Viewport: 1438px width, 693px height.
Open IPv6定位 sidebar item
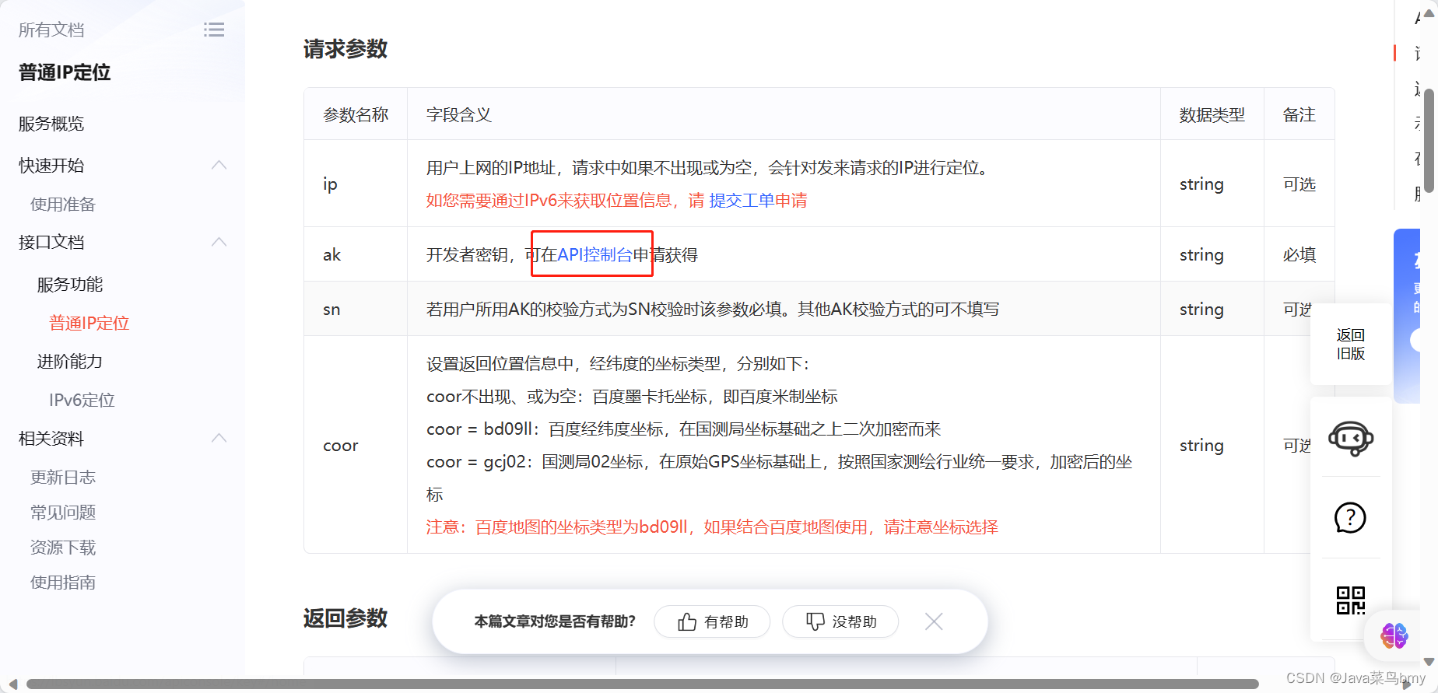(82, 400)
